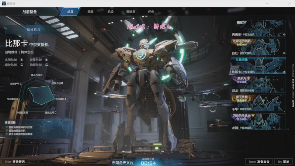Click the 作战目标 heading
This screenshot has height=166, width=295.
pyautogui.click(x=10, y=122)
